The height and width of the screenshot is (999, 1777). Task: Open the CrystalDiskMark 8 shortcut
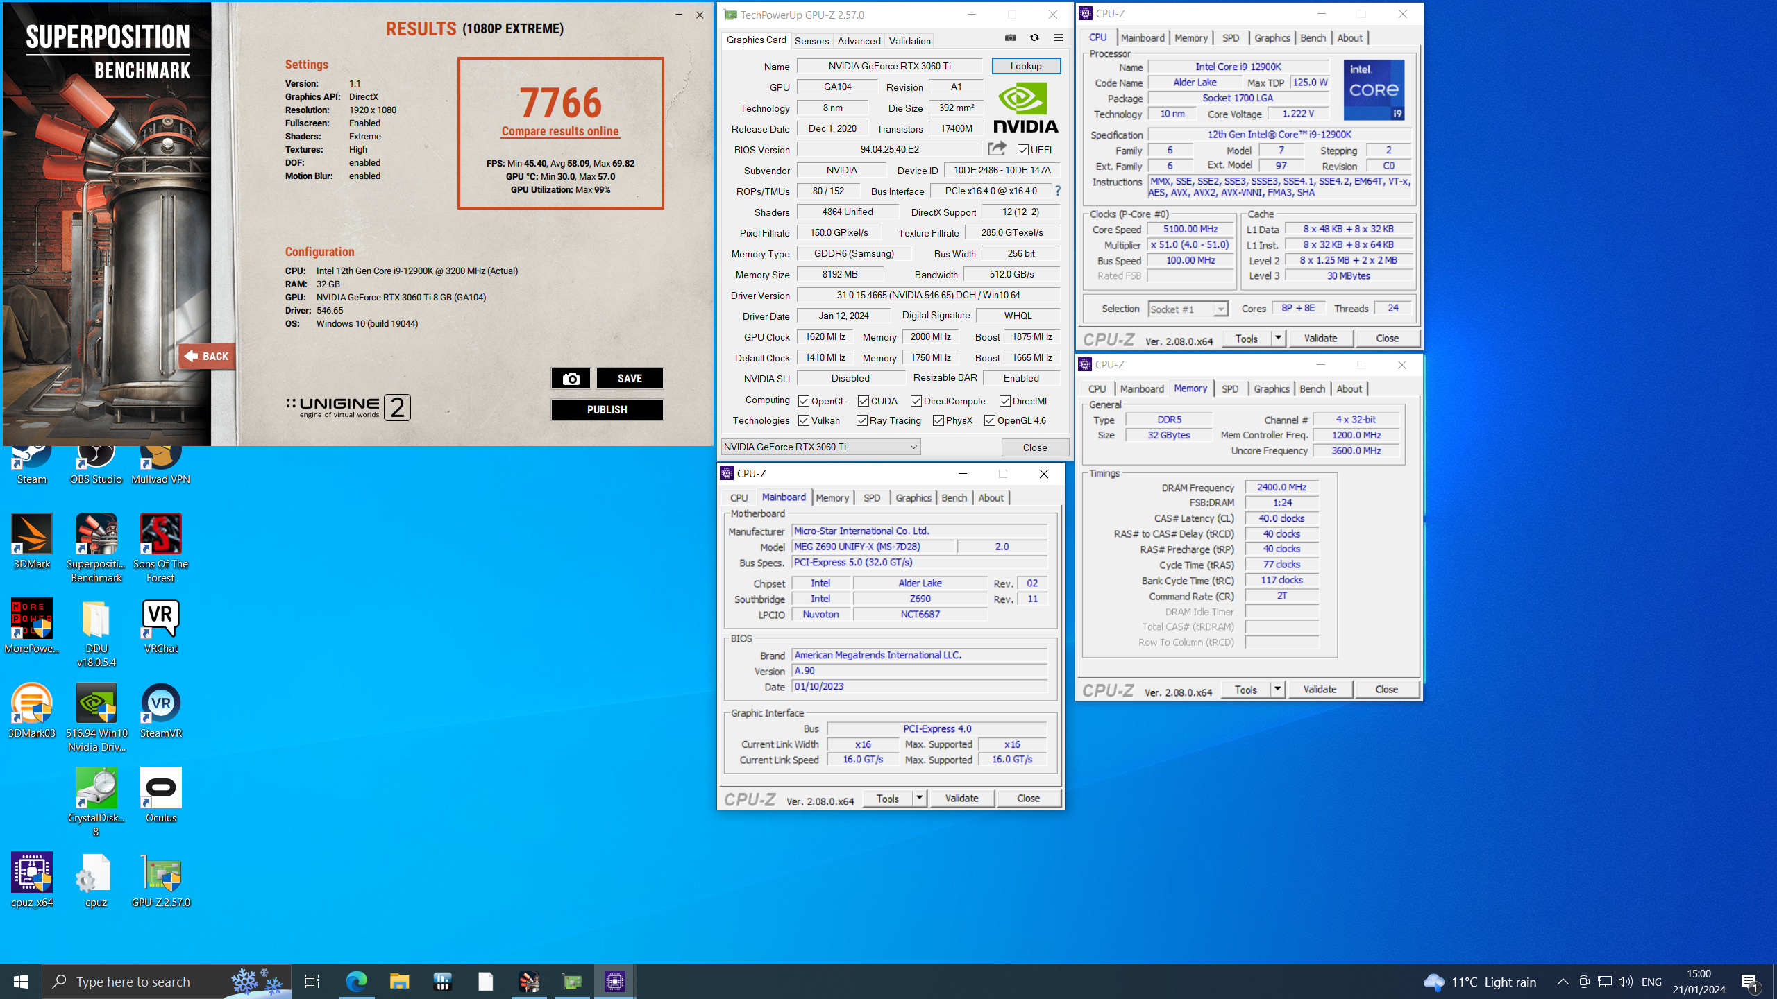click(96, 802)
